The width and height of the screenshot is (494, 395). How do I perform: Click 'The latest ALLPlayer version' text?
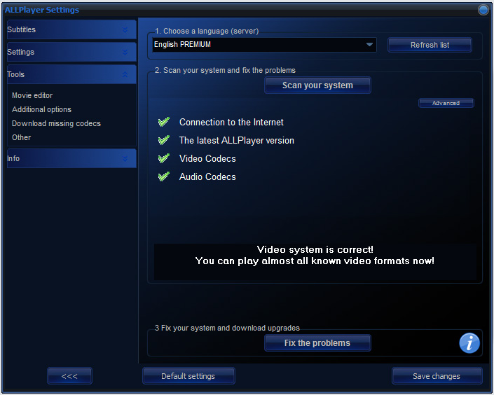click(237, 141)
